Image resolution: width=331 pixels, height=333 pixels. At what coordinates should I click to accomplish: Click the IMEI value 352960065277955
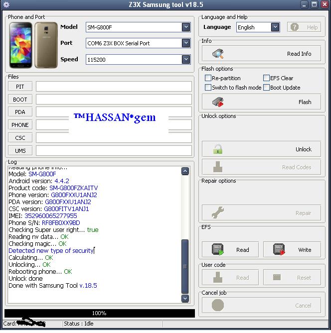(x=51, y=216)
